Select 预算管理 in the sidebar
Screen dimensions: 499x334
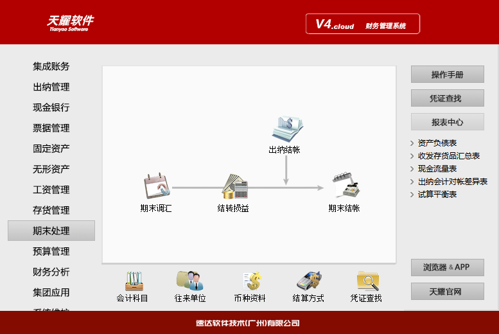point(51,251)
